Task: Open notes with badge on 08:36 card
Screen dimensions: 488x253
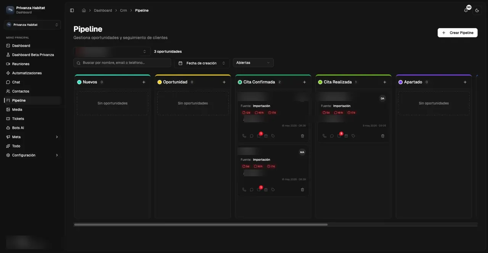Action: coord(259,135)
